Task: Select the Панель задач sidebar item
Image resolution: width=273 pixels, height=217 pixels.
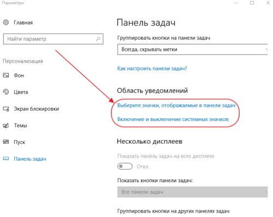Action: point(30,159)
